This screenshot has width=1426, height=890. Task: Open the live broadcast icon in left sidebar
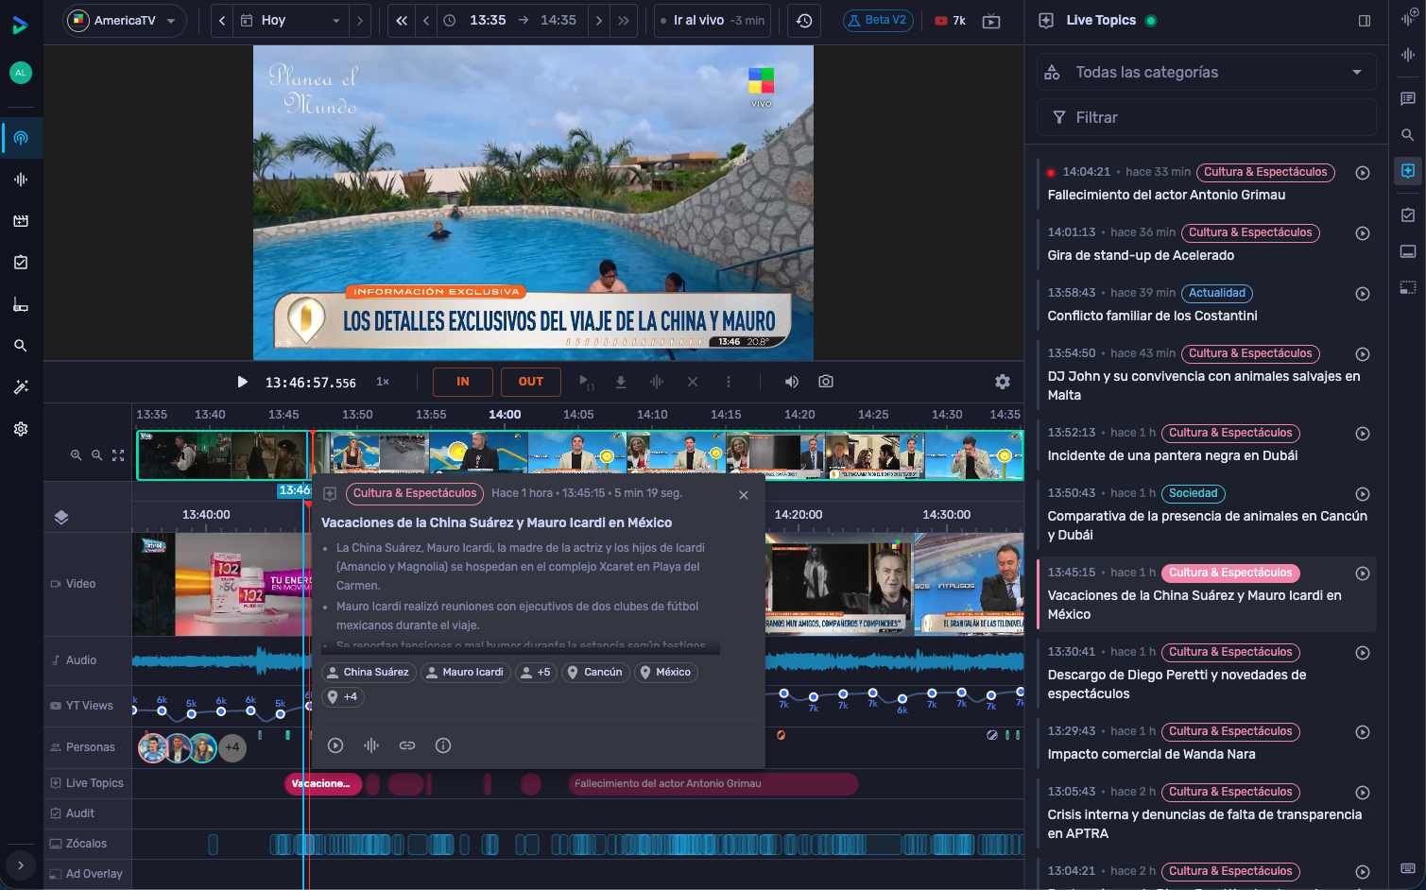pos(21,138)
